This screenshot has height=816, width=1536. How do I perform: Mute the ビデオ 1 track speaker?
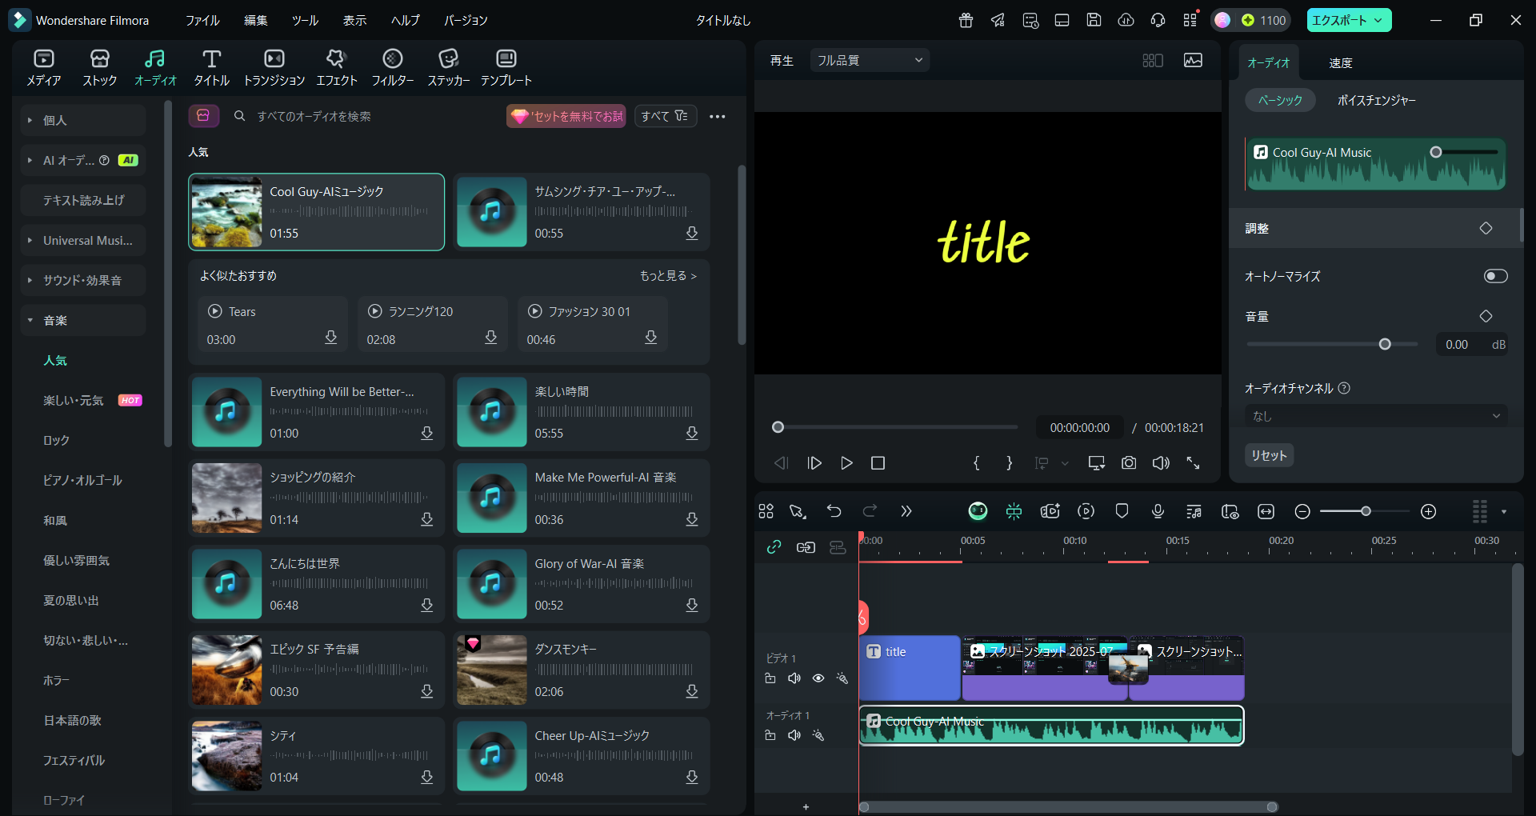pyautogui.click(x=794, y=678)
